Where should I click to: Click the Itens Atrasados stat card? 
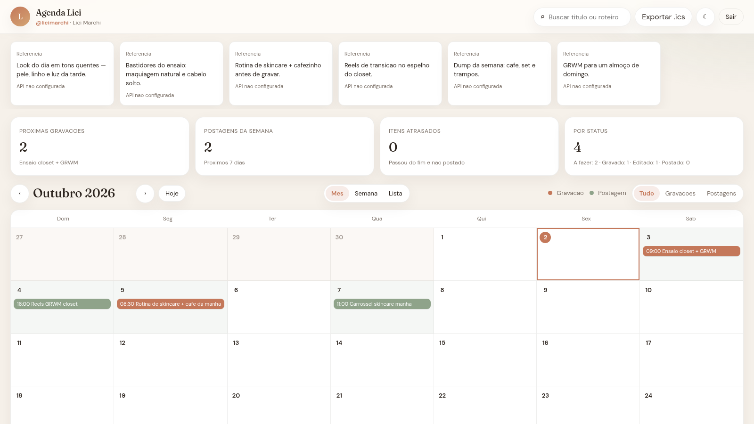(469, 147)
